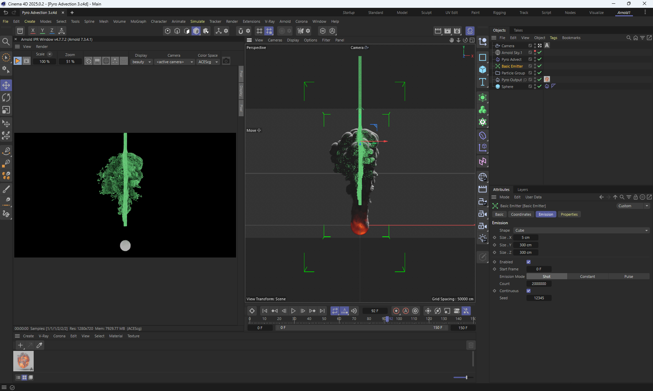This screenshot has width=653, height=391.
Task: Open the Simulate menu
Action: [x=197, y=21]
